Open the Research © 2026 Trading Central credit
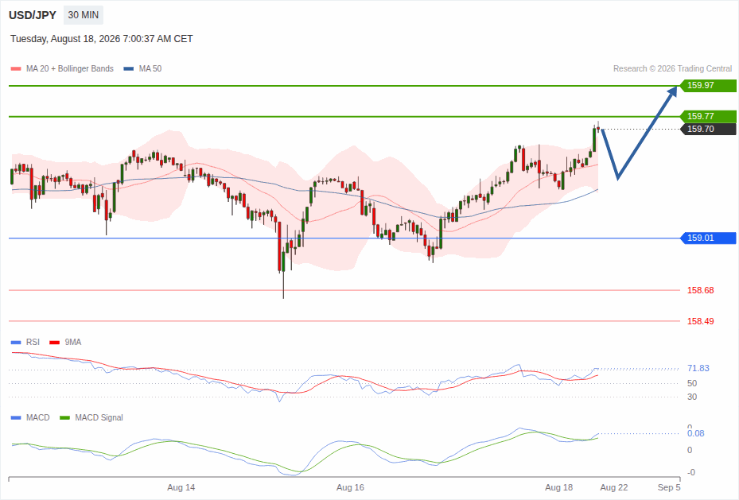739x500 pixels. tap(672, 68)
